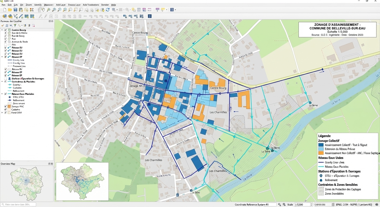This screenshot has width=380, height=207.
Task: Open project using yellow folder icon
Action: tap(10, 10)
